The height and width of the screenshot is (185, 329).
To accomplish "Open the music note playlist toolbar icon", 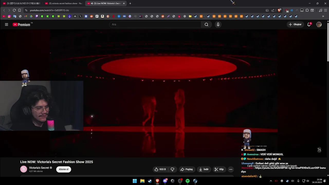I will click(320, 10).
